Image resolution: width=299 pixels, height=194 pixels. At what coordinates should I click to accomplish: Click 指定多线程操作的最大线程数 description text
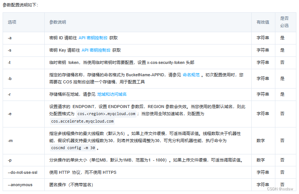click(x=145, y=141)
